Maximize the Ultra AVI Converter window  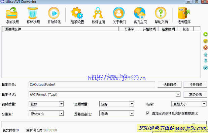click(197, 2)
